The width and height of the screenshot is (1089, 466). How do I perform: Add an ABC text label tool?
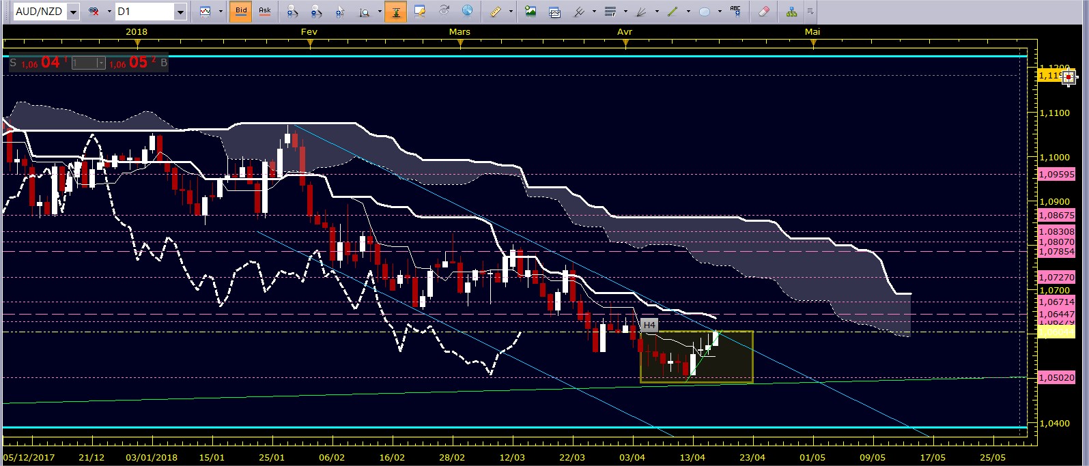[x=735, y=12]
